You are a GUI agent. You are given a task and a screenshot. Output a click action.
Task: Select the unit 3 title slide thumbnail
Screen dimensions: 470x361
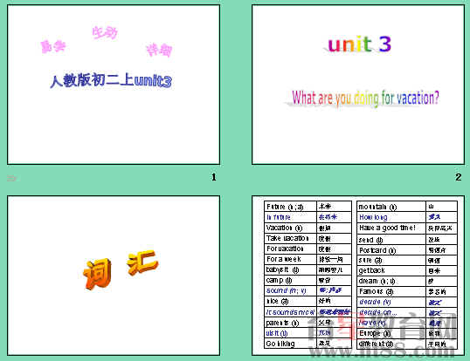358,85
